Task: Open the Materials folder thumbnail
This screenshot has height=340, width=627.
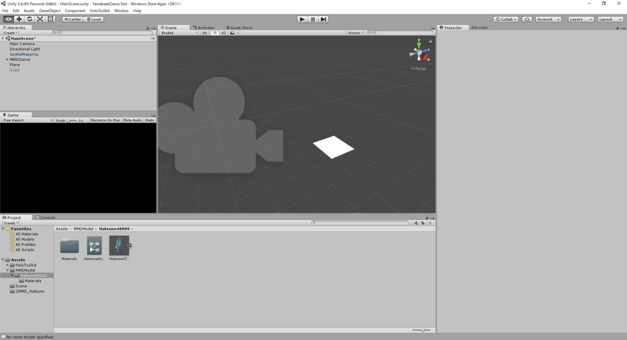Action: click(69, 246)
